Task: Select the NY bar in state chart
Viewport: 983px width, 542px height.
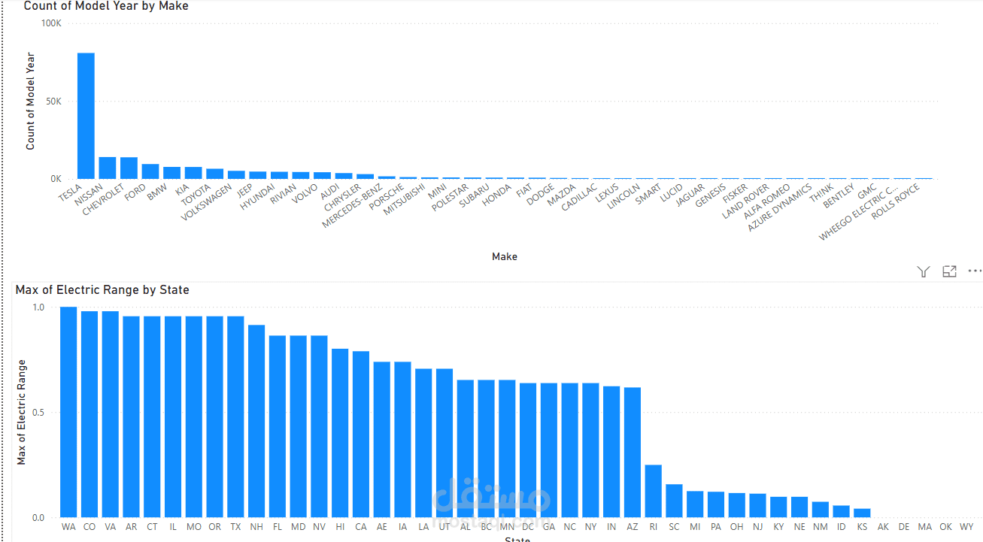Action: click(590, 450)
